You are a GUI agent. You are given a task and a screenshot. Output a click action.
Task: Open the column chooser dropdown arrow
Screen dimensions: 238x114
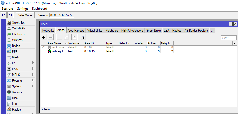pyautogui.click(x=235, y=43)
